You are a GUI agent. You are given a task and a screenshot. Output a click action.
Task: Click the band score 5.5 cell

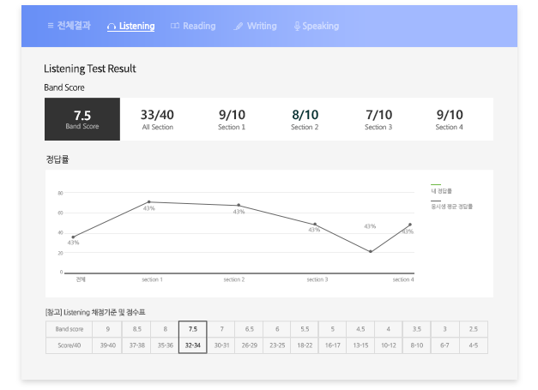point(305,329)
